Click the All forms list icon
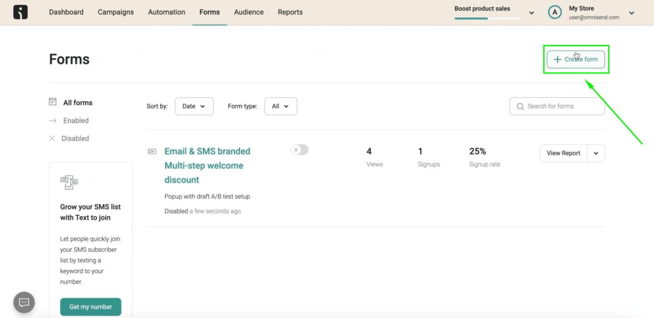The height and width of the screenshot is (318, 654). pyautogui.click(x=53, y=102)
